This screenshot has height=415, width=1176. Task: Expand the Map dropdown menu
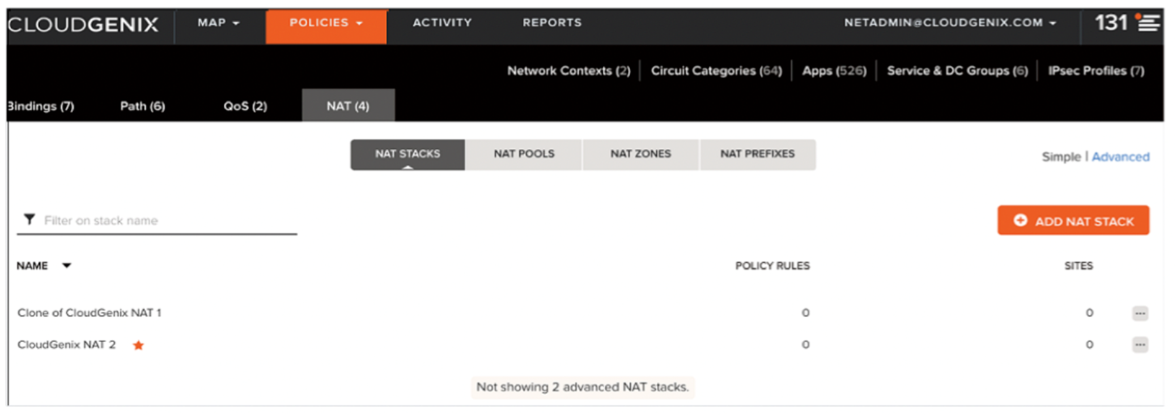pos(218,23)
